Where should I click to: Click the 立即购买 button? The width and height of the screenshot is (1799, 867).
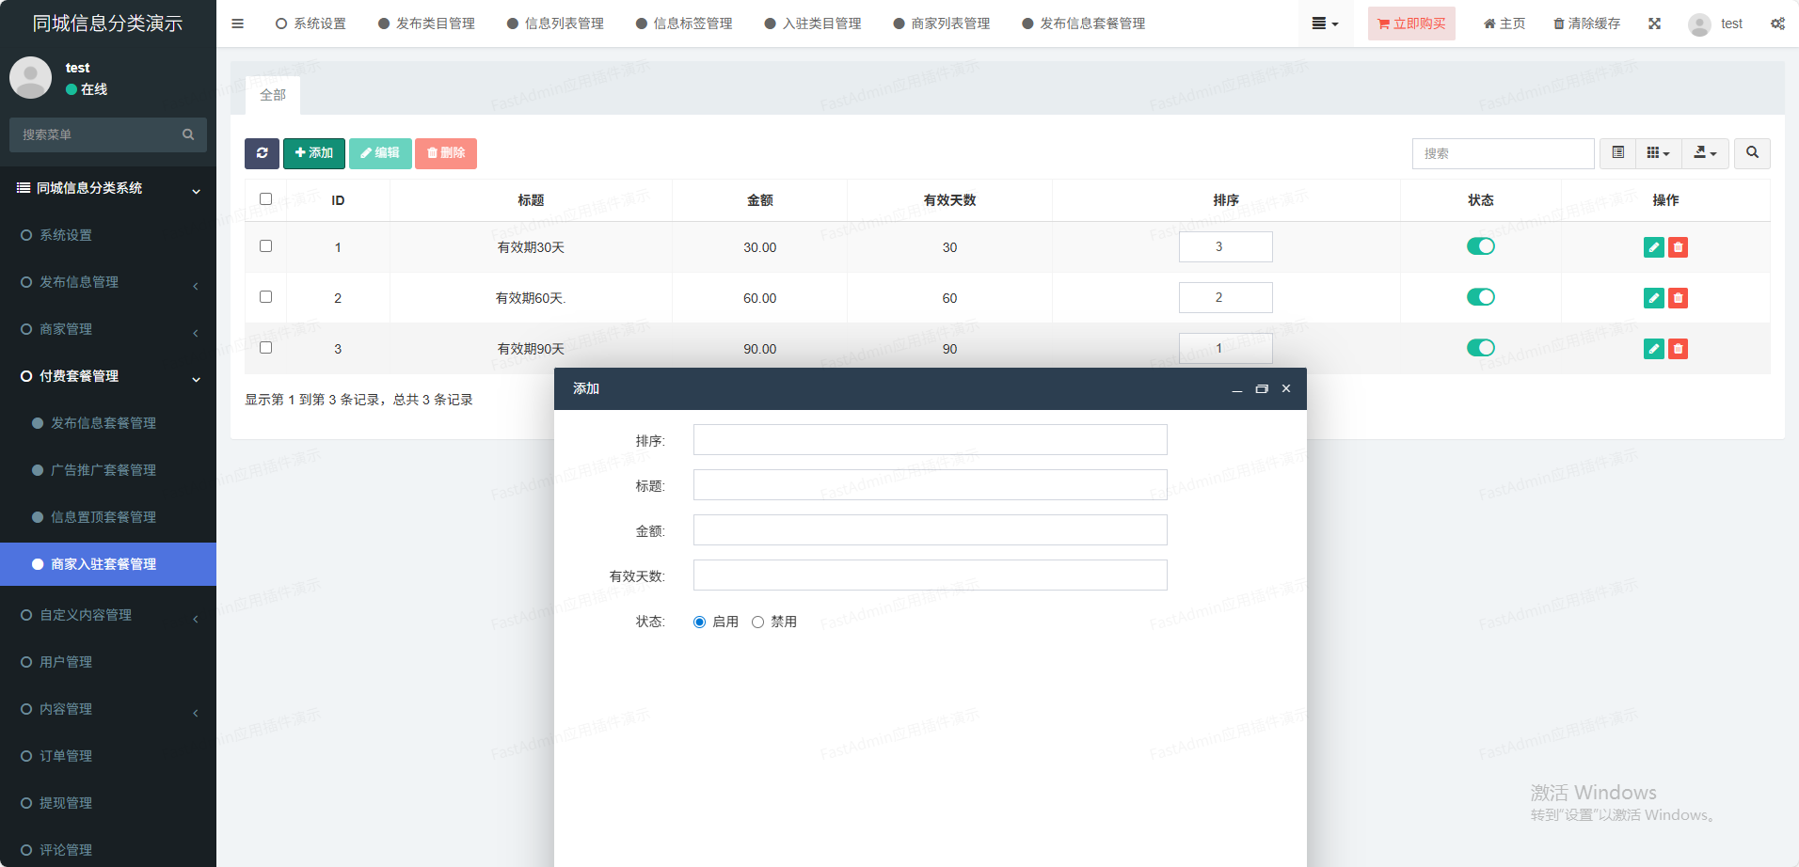click(x=1410, y=24)
